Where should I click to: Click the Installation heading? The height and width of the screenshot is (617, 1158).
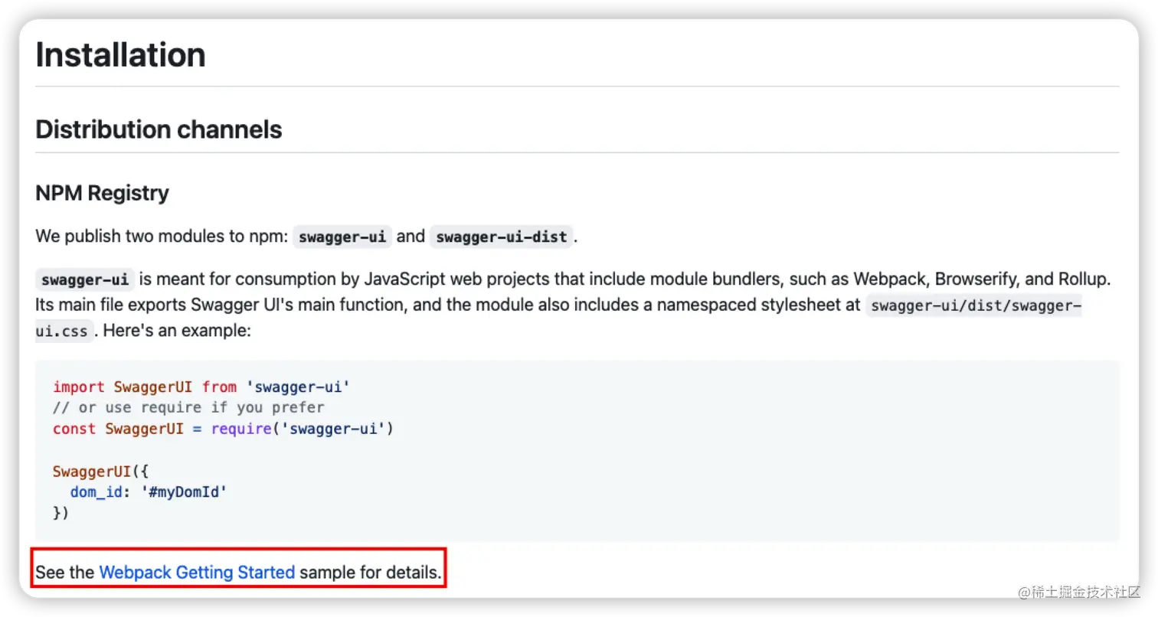120,55
